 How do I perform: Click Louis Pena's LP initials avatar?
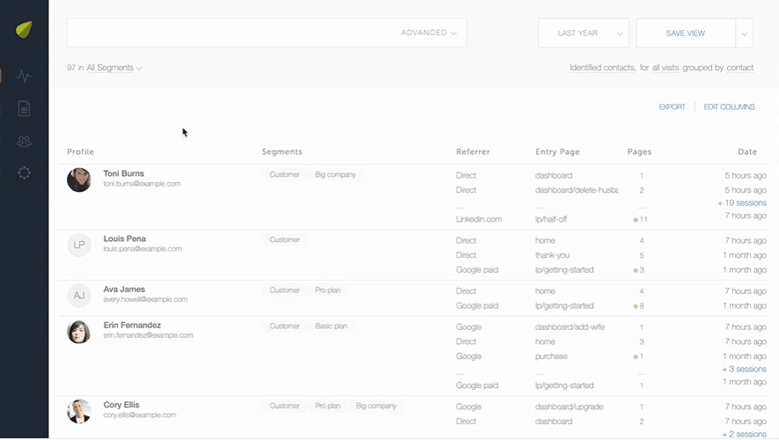point(79,245)
